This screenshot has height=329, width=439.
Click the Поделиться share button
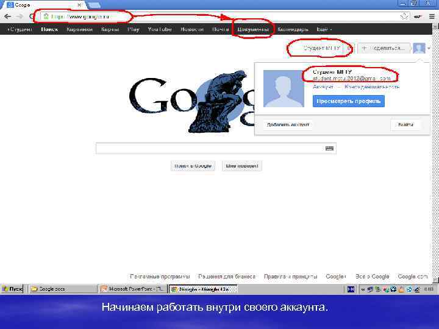tap(384, 48)
